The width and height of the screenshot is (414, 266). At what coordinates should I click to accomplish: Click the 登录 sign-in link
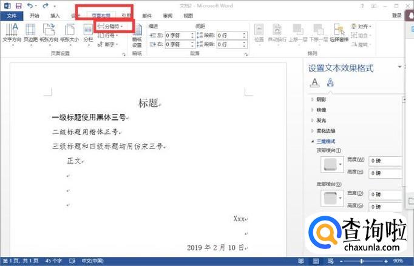pyautogui.click(x=396, y=16)
